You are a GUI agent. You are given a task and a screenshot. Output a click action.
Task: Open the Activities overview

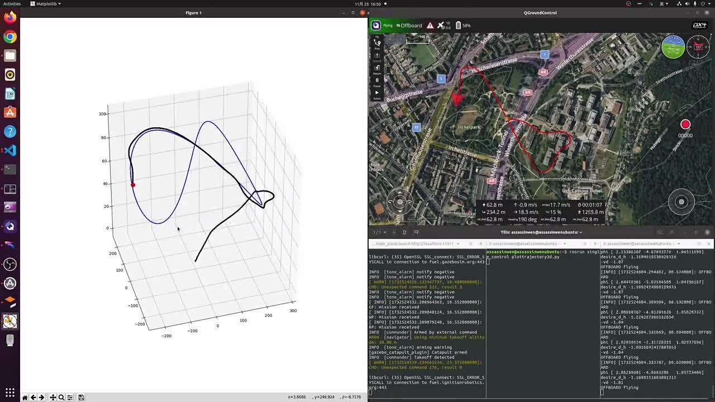pos(12,4)
